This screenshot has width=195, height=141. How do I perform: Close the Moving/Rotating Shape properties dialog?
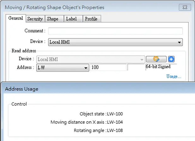tap(185, 7)
